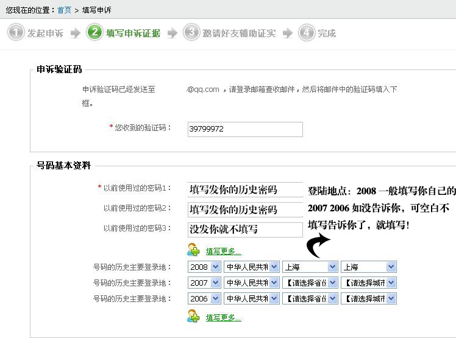Open the 2007 year dropdown
Screen dimensions: 456x338
[x=204, y=283]
